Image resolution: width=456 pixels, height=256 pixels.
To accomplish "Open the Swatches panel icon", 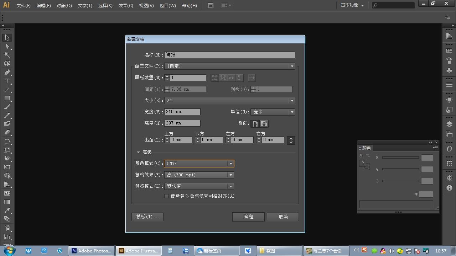I will coord(449,51).
